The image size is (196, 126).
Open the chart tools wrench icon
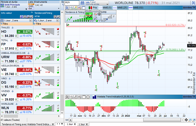click(67, 8)
